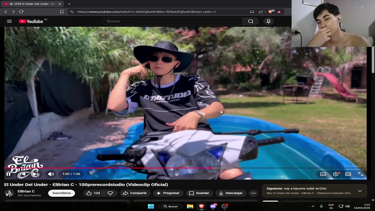375x211 pixels.
Task: Like the video with 123 likes
Action: point(93,193)
